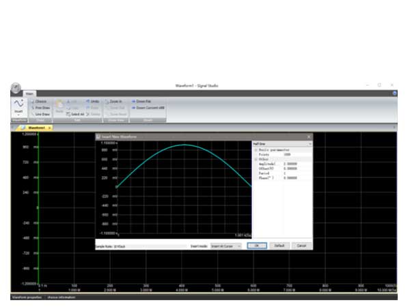410x307 pixels.
Task: Click the Undo icon
Action: point(93,101)
